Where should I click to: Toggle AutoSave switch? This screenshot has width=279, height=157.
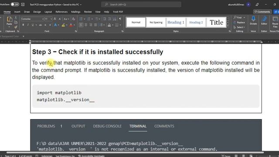tap(15, 4)
